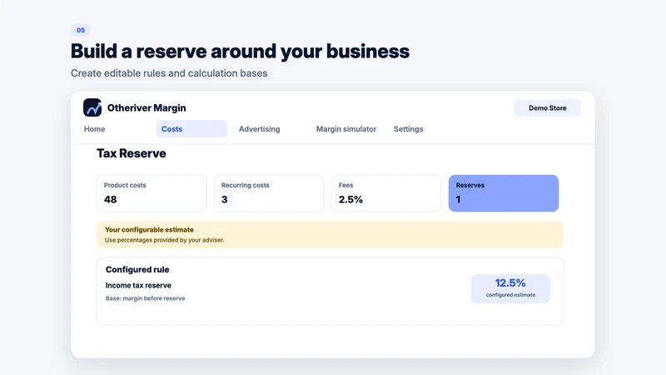Screen dimensions: 666x375
Task: Go to the Settings tab
Action: coord(408,129)
